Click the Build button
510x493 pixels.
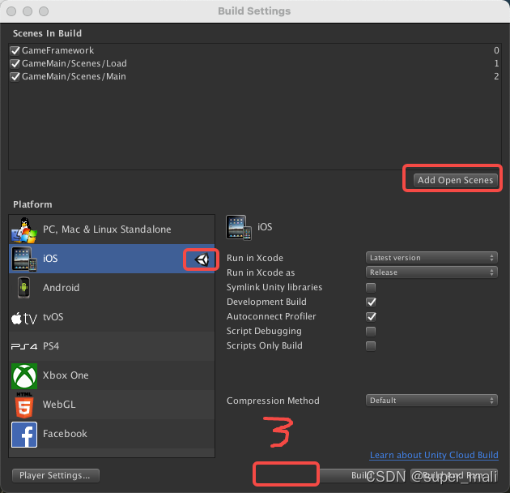click(x=363, y=475)
